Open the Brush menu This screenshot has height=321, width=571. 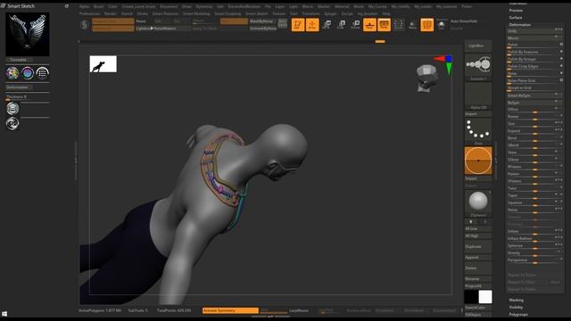98,6
